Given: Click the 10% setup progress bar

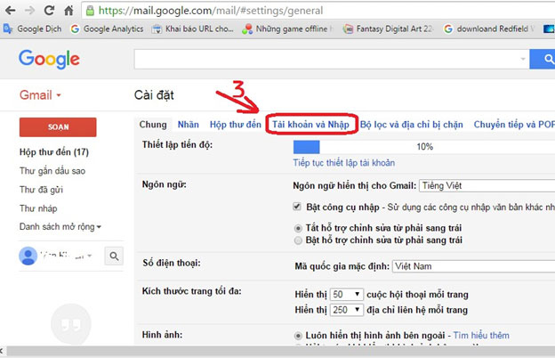Looking at the screenshot, I should coord(424,147).
